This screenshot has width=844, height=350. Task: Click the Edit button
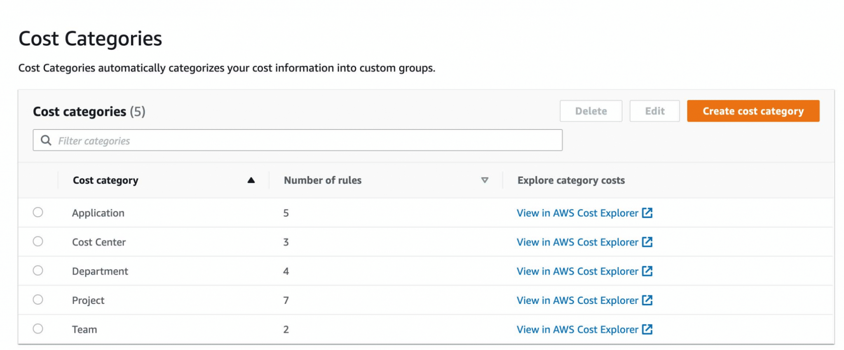654,111
